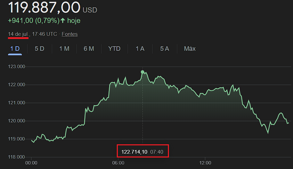Switch to the 1 A yearly view

click(x=140, y=49)
